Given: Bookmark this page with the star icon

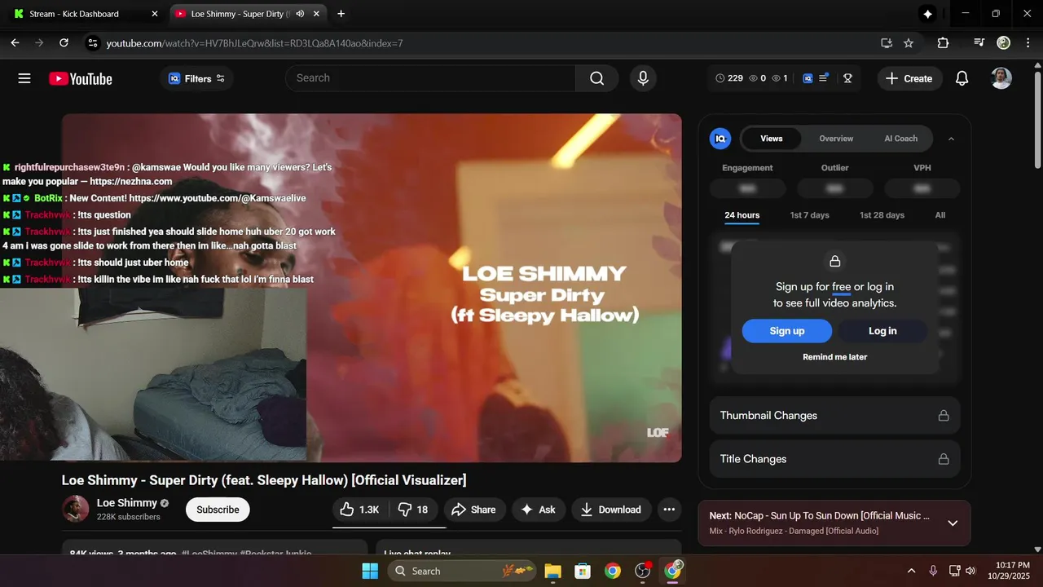Looking at the screenshot, I should tap(909, 42).
